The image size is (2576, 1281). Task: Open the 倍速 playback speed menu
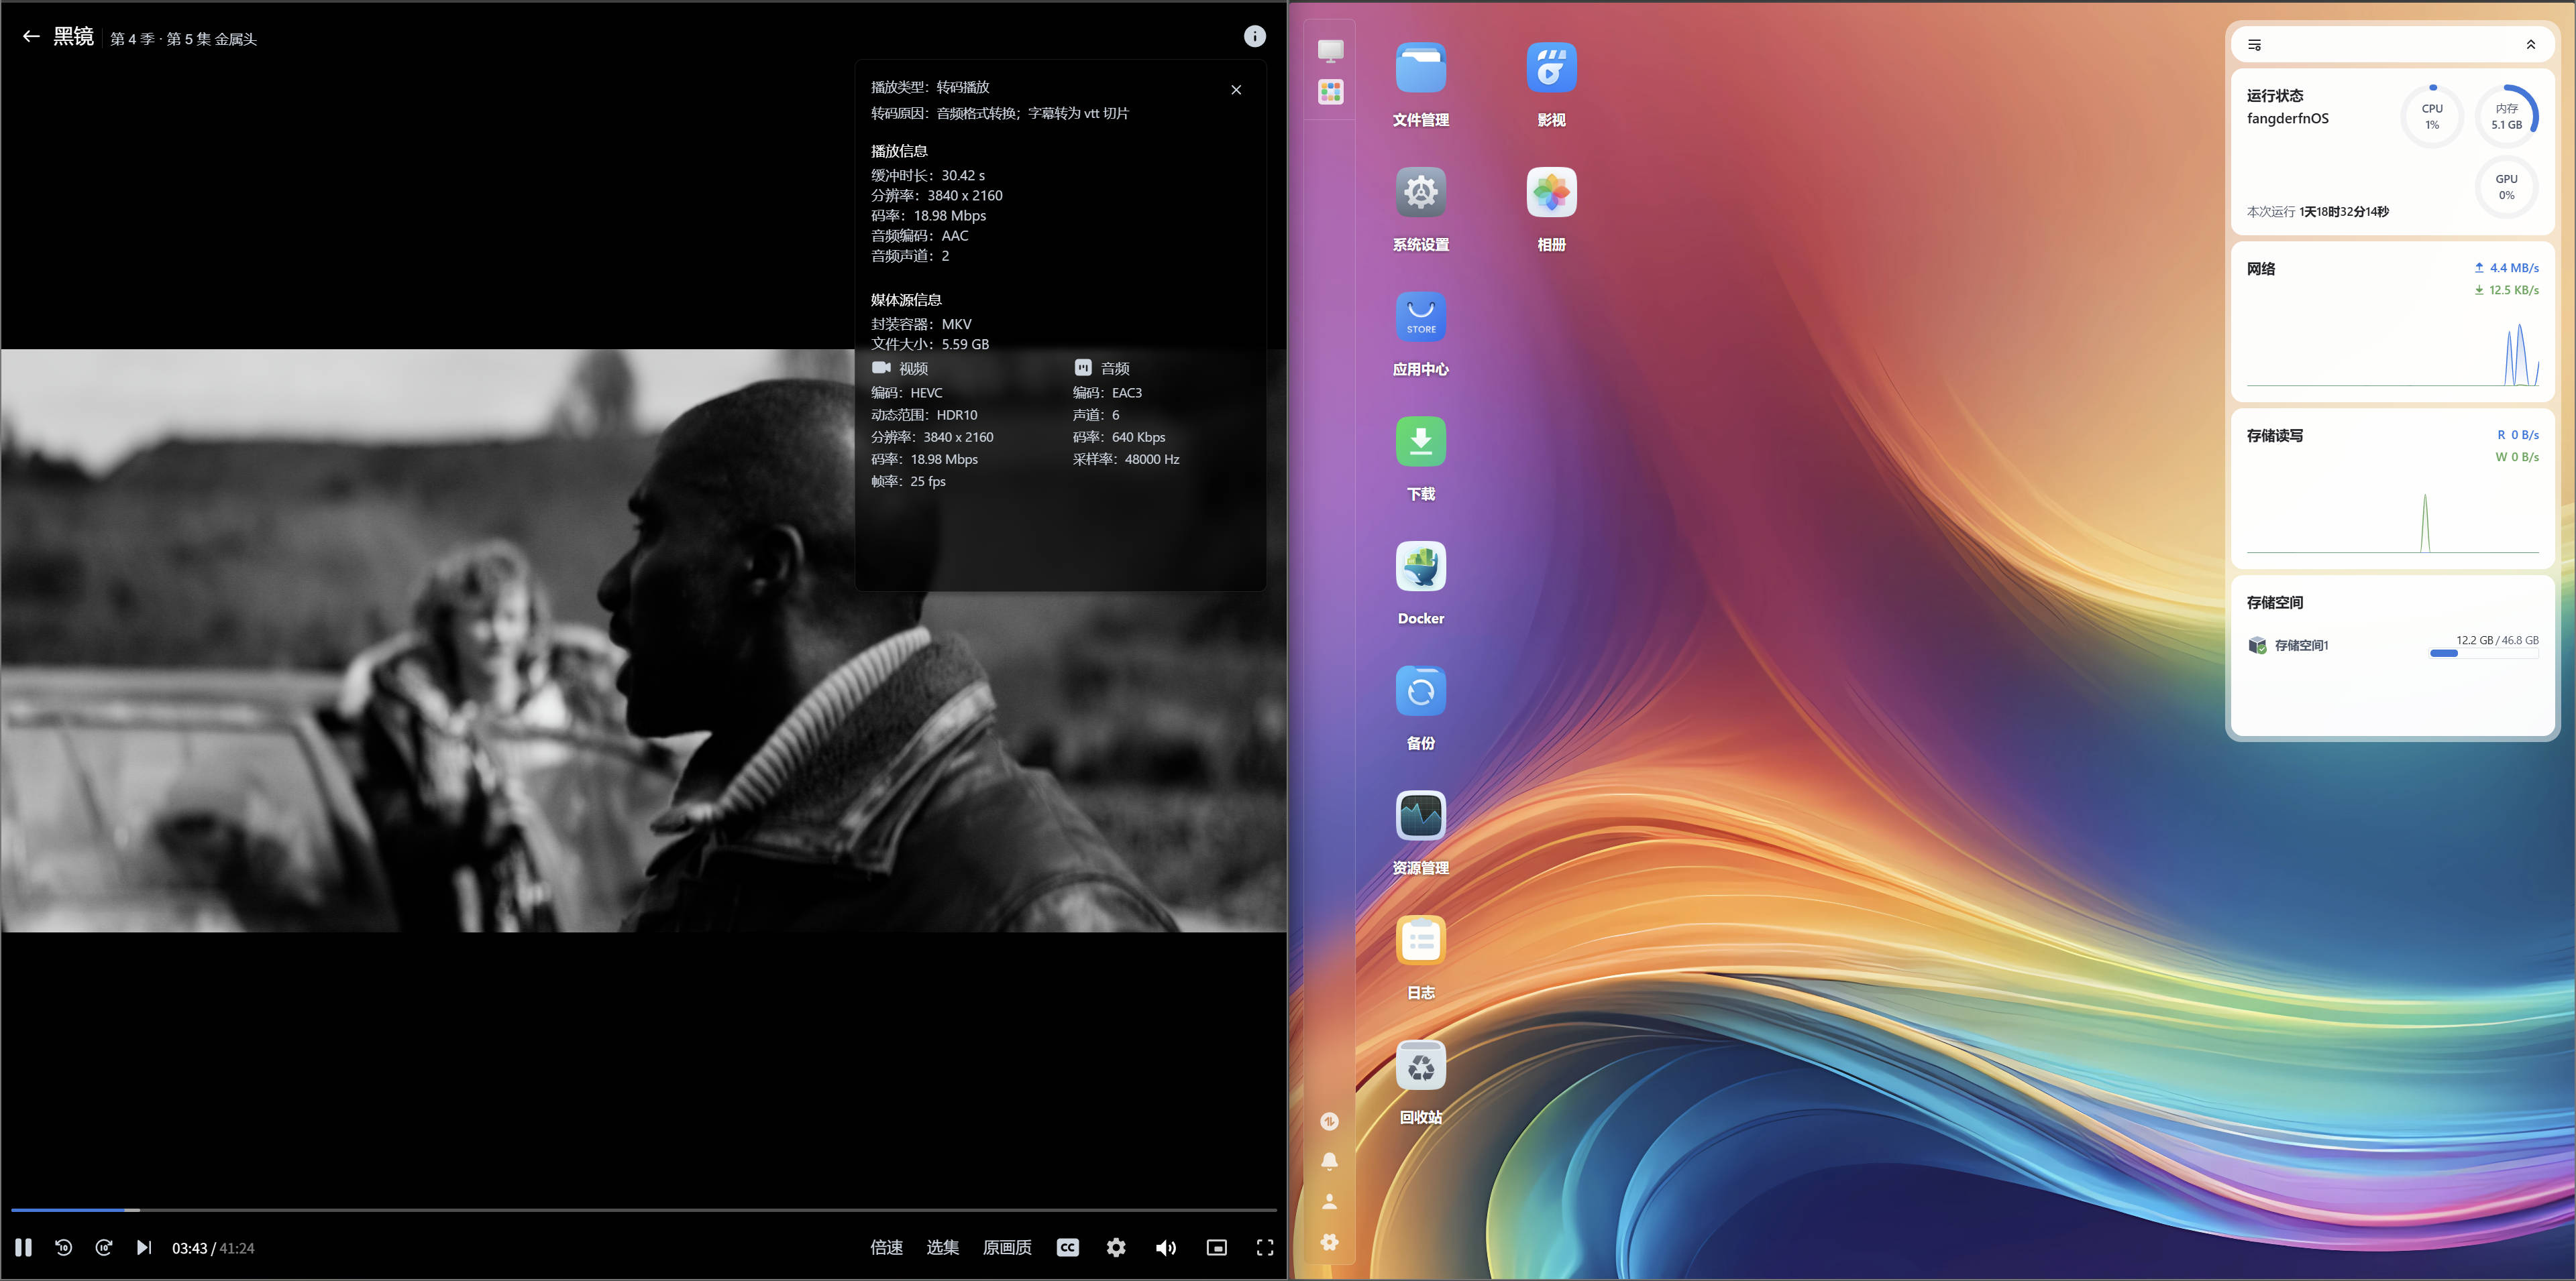pos(886,1248)
